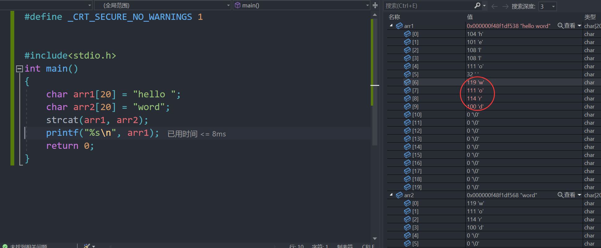Viewport: 601px width, 248px height.
Task: Click the icon of arr2 element [5]
Action: pyautogui.click(x=407, y=243)
